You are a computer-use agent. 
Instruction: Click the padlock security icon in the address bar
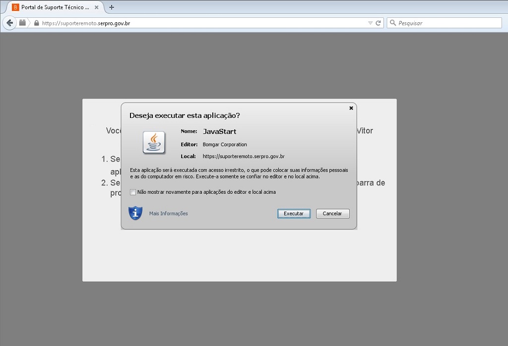click(x=37, y=23)
